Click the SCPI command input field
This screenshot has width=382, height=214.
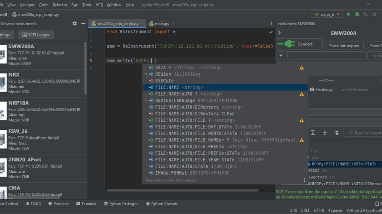coord(326,56)
